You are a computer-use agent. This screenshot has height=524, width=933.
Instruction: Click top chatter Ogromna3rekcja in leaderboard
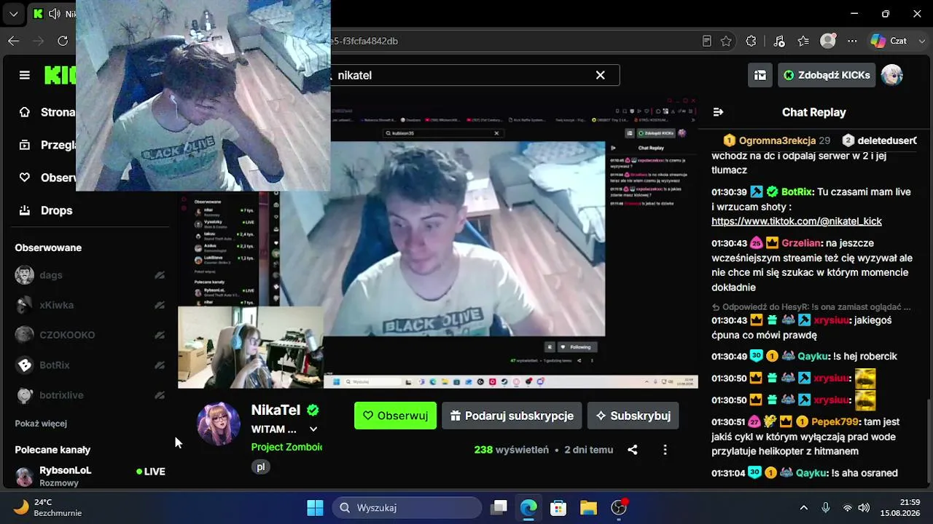click(776, 140)
